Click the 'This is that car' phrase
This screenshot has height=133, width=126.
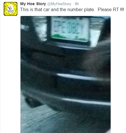pyautogui.click(x=35, y=10)
